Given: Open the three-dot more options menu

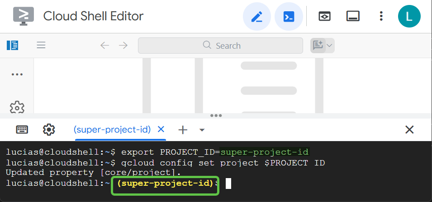Looking at the screenshot, I should pos(381,17).
